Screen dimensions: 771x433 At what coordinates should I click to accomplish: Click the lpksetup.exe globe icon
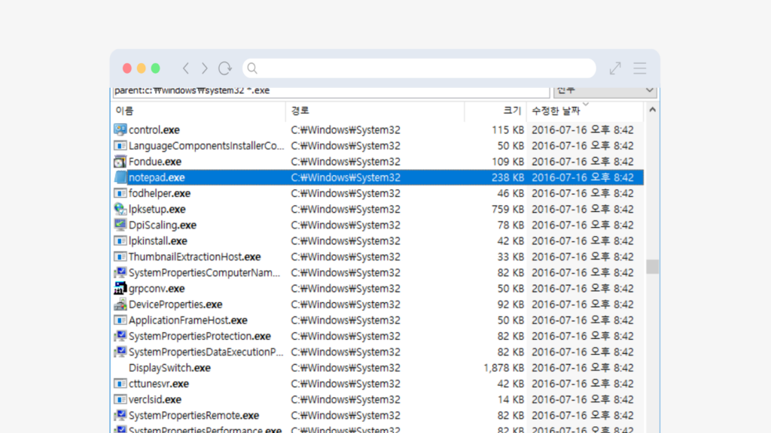click(x=120, y=209)
